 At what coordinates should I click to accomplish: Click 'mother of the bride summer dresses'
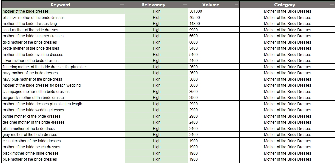(x=63, y=36)
